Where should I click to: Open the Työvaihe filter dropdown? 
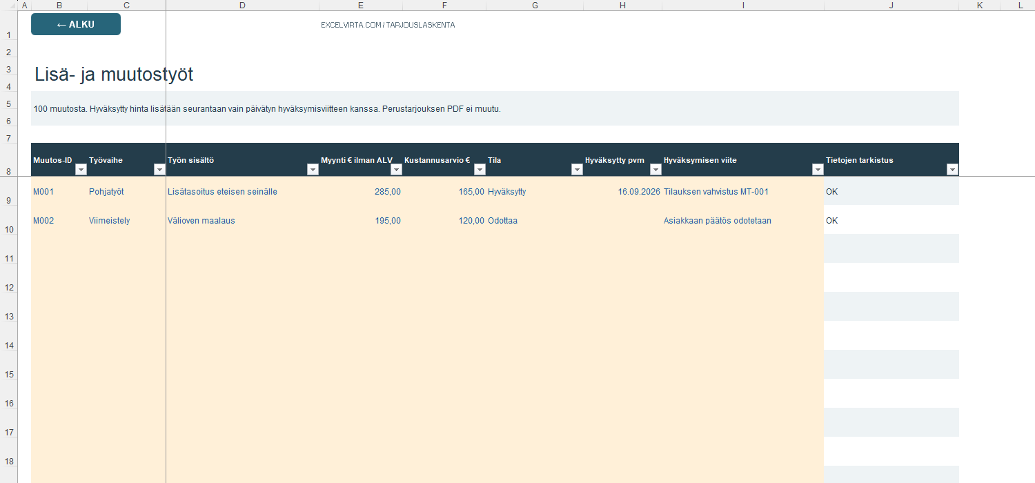pos(159,170)
